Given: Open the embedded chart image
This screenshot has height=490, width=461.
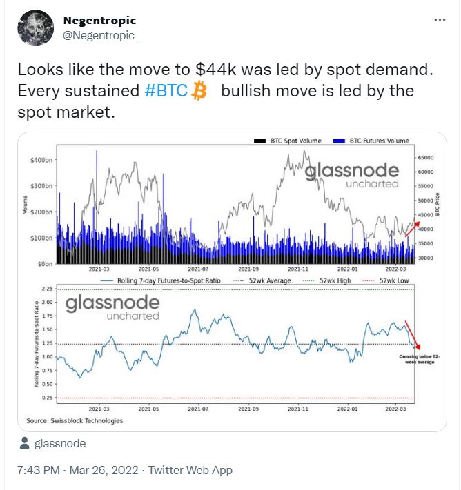Looking at the screenshot, I should pos(232,282).
